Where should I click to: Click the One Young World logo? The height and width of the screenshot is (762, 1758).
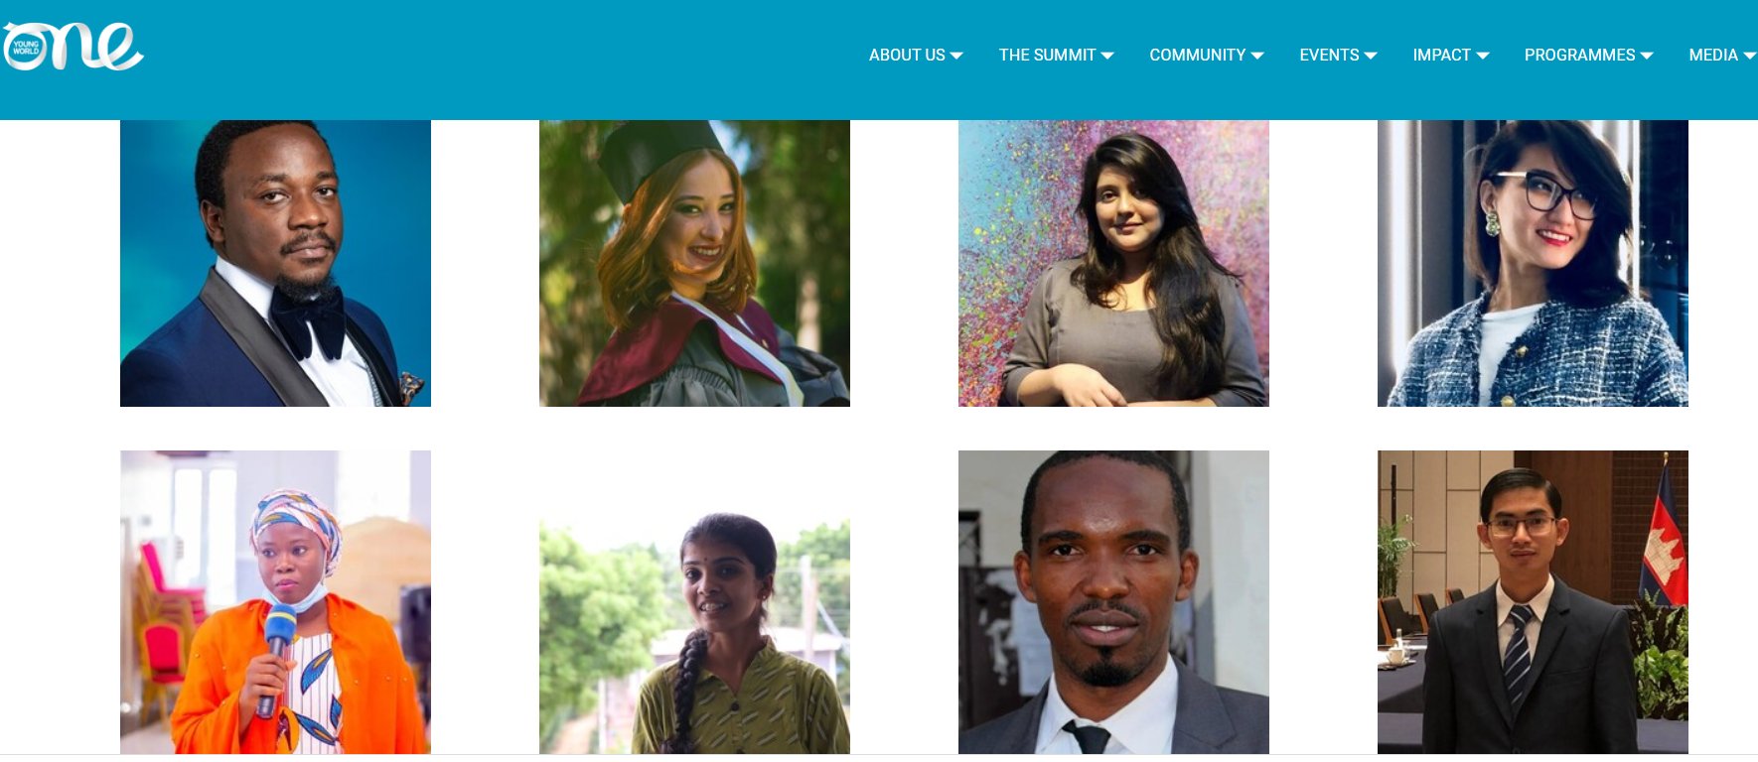[73, 48]
